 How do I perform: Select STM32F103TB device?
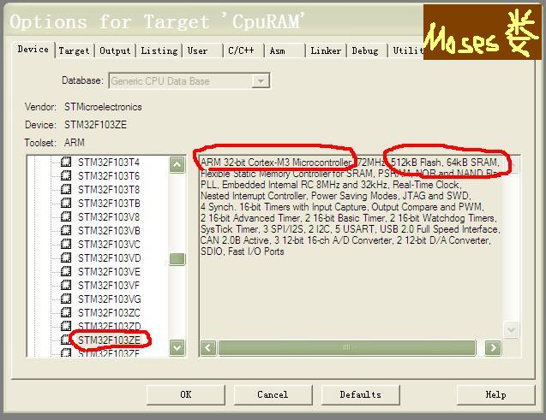pyautogui.click(x=109, y=204)
